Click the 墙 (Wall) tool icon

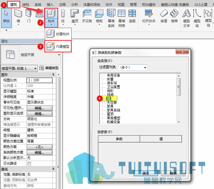pyautogui.click(x=18, y=13)
